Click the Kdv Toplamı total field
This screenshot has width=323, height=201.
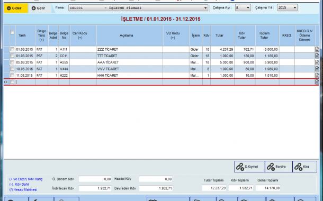pyautogui.click(x=240, y=188)
